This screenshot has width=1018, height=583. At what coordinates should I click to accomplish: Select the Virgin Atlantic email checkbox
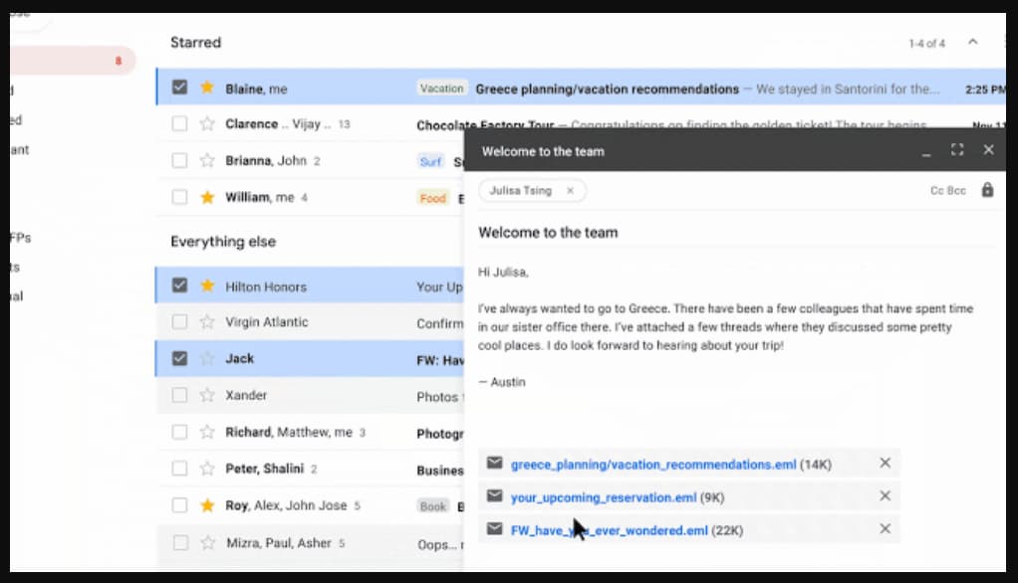point(179,322)
